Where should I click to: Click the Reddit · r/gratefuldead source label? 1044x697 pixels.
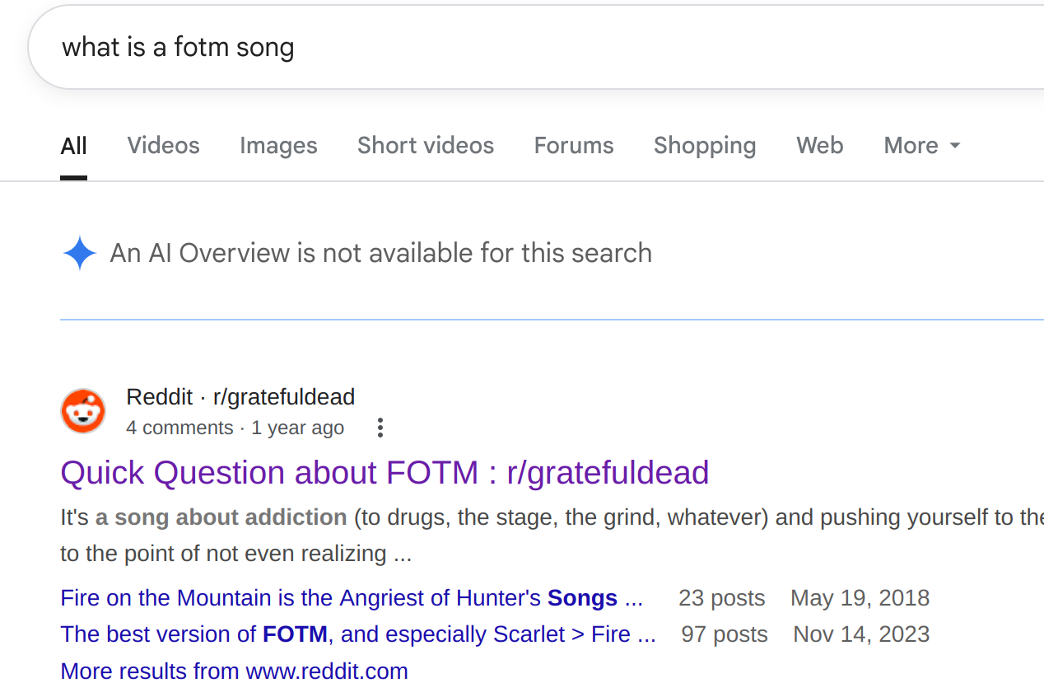(x=240, y=397)
